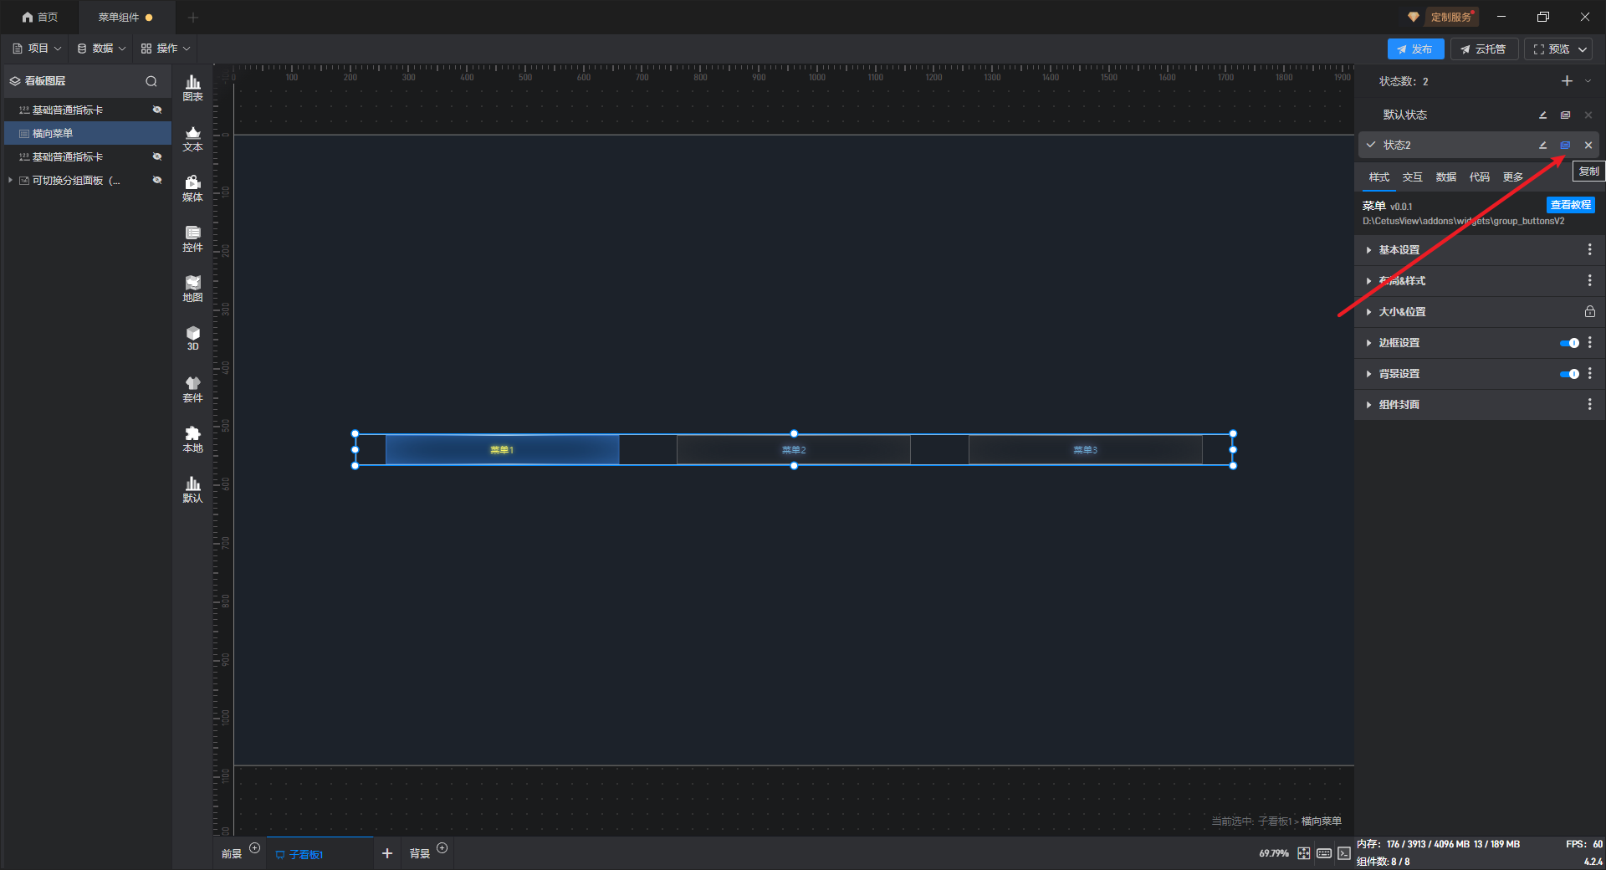Switch to the 数据 tab in the properties panel
This screenshot has width=1606, height=870.
[x=1445, y=177]
